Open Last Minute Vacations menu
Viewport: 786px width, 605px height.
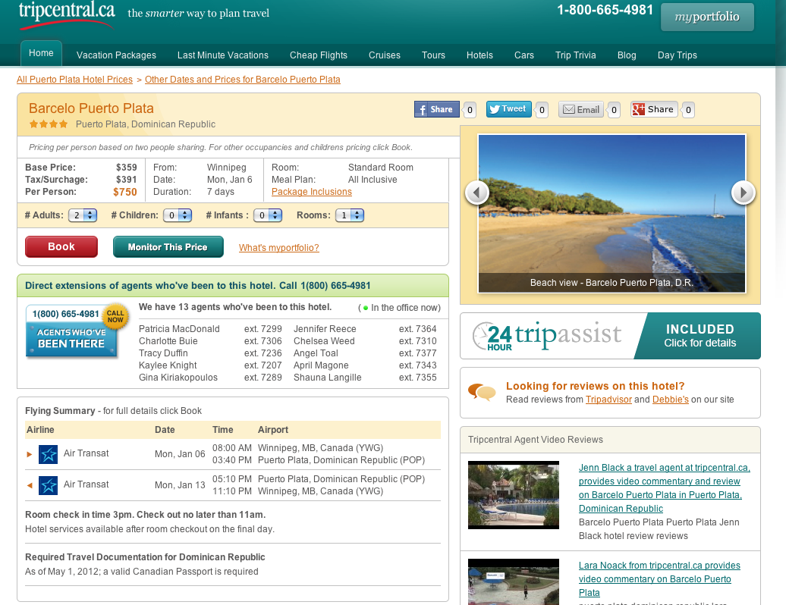coord(223,55)
